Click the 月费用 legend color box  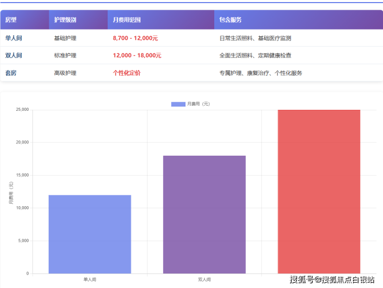click(178, 104)
